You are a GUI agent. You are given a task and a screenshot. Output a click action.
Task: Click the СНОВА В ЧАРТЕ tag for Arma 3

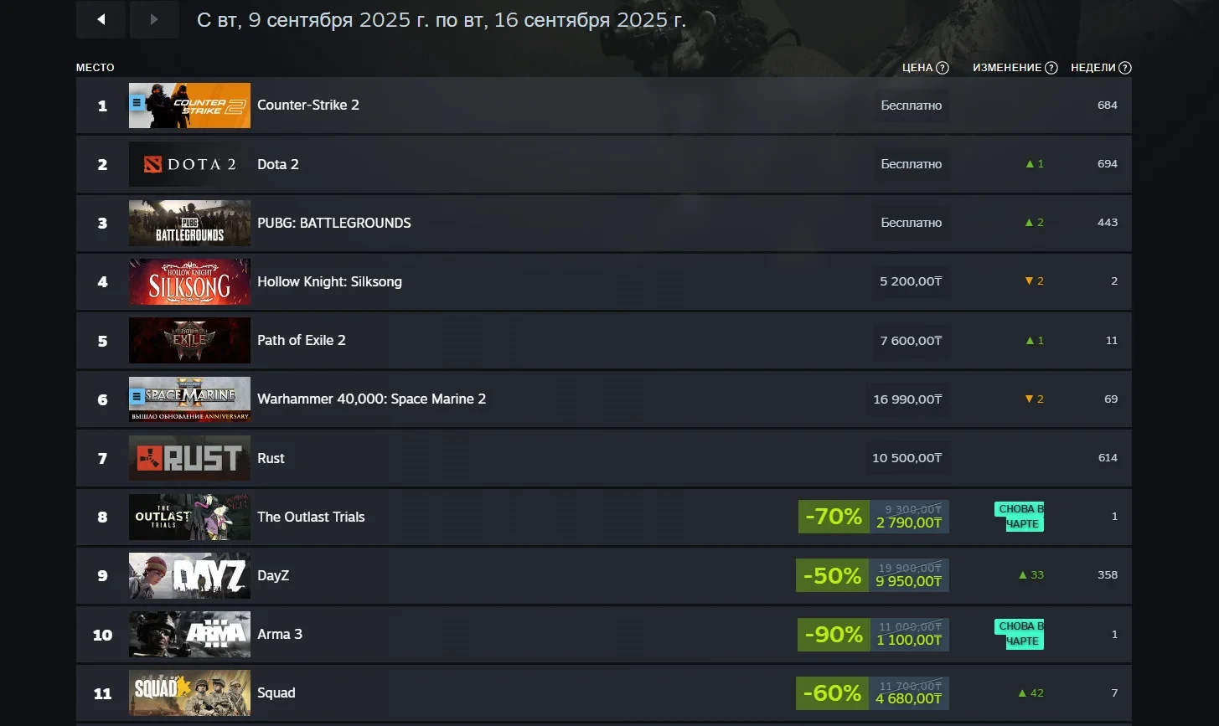1020,634
